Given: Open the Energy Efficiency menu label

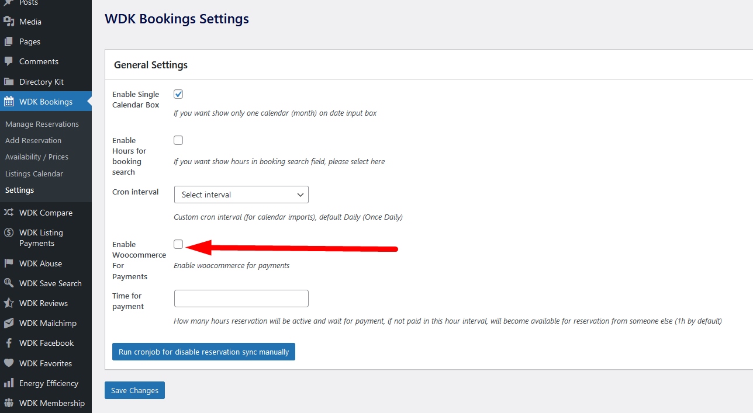Looking at the screenshot, I should (49, 383).
